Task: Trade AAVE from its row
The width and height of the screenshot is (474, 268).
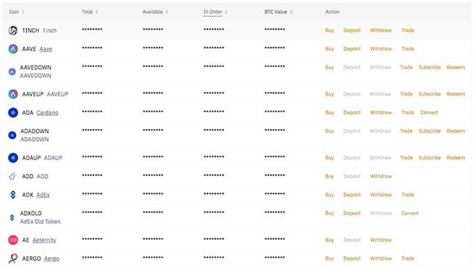Action: (408, 49)
